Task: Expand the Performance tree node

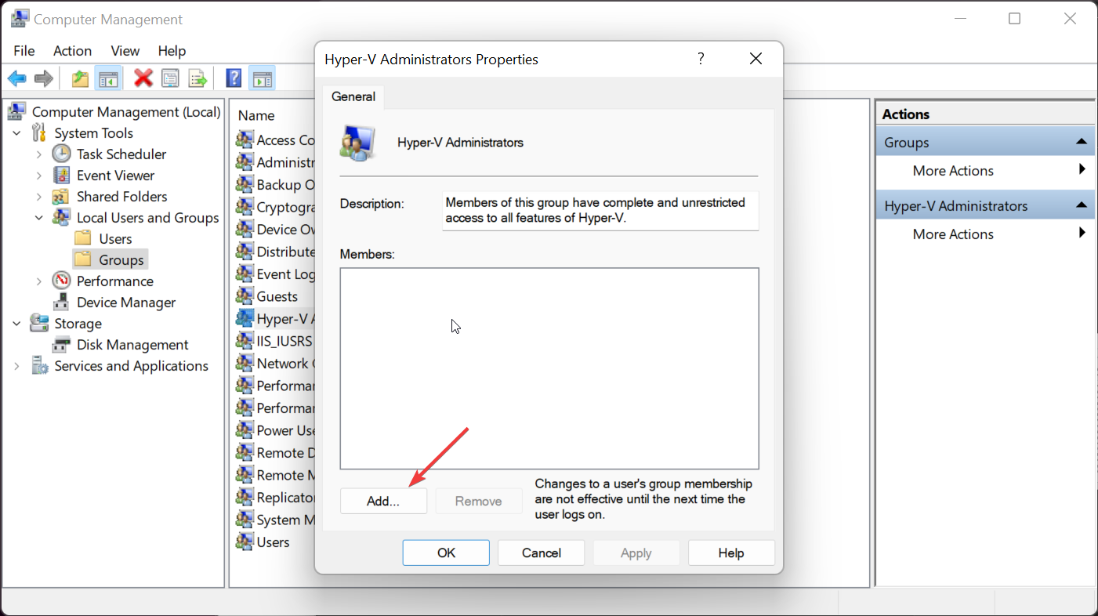Action: coord(39,281)
